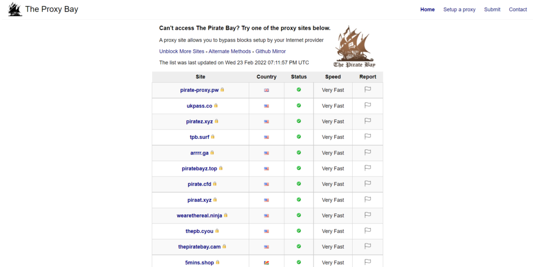Click the report flag for pirate-proxy.pw
The image size is (535, 267).
click(x=367, y=89)
